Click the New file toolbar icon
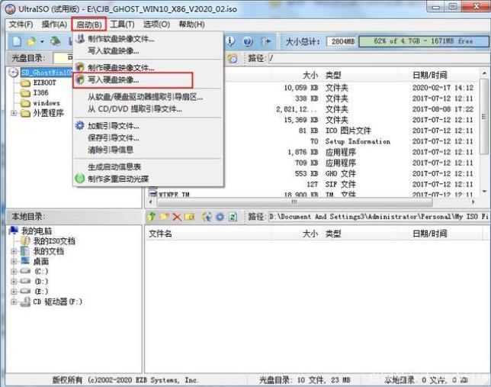This screenshot has height=387, width=491. 17,41
